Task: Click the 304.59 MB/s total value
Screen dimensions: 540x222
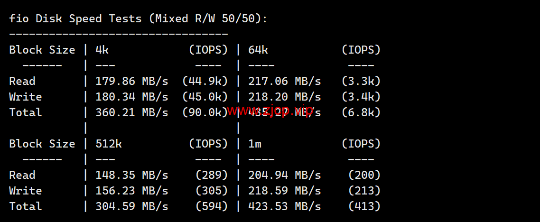Action: point(132,206)
